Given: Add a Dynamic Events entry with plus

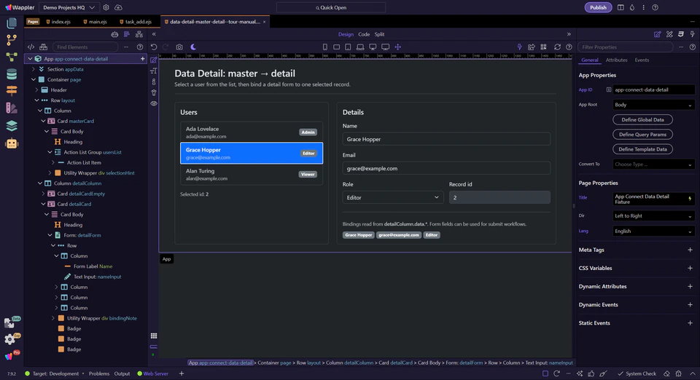Looking at the screenshot, I should (690, 305).
